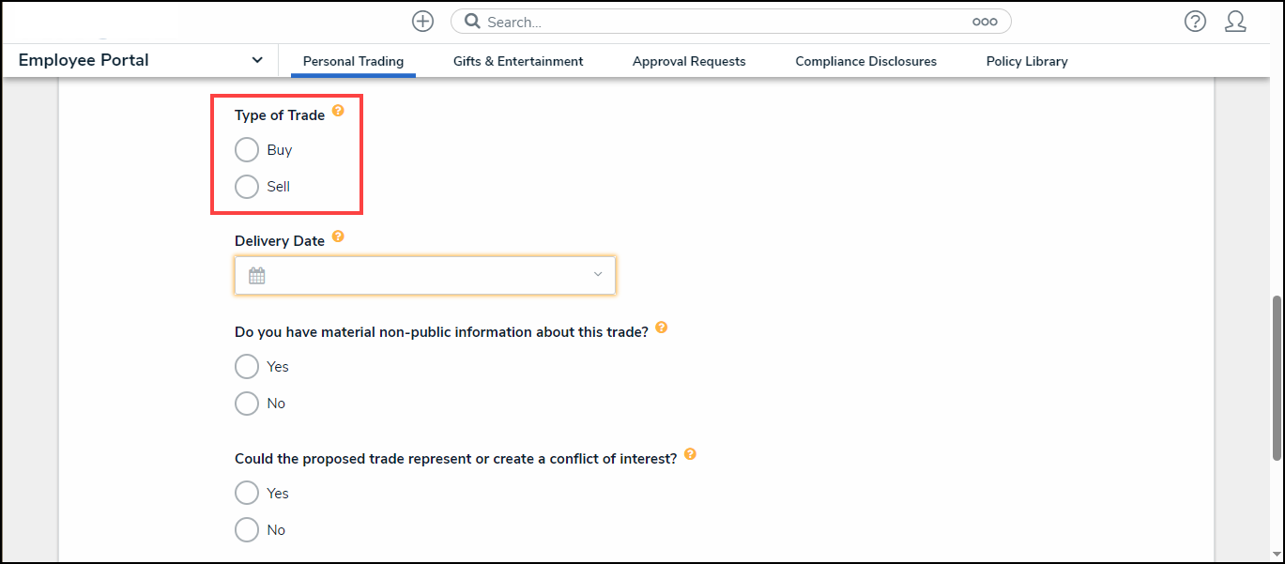Choose No for conflict of interest question
This screenshot has height=564, width=1285.
(247, 529)
